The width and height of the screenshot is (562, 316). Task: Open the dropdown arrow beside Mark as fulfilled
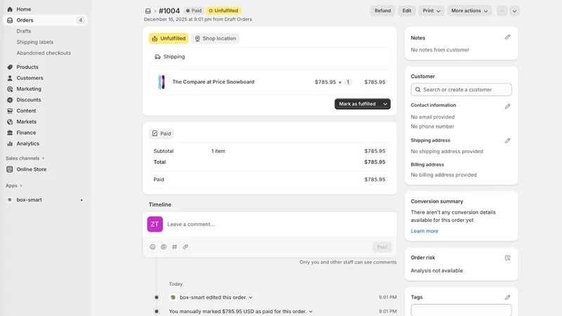tap(385, 104)
